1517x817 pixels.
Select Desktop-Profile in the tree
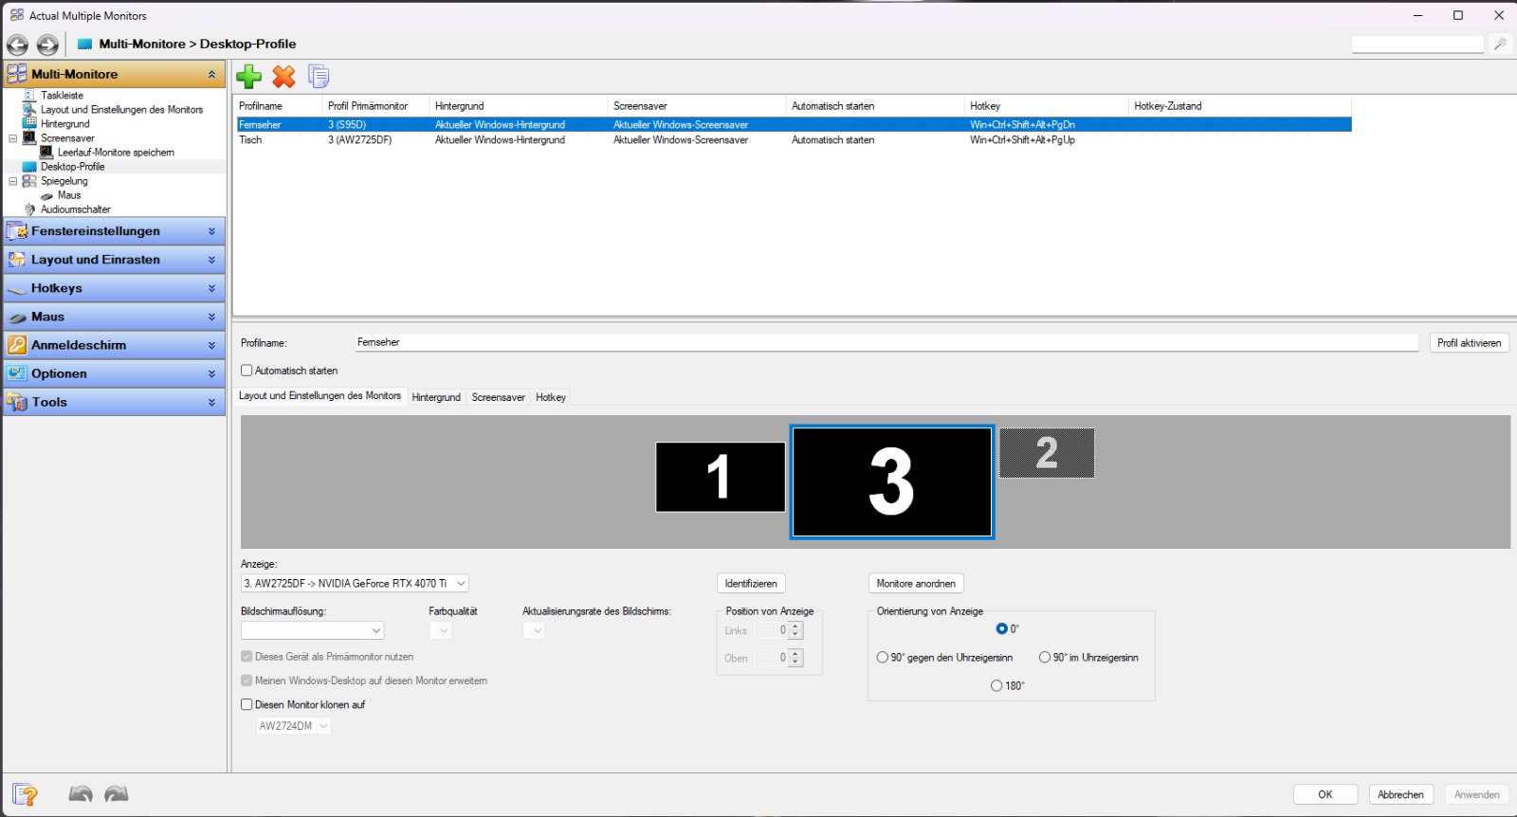coord(72,166)
